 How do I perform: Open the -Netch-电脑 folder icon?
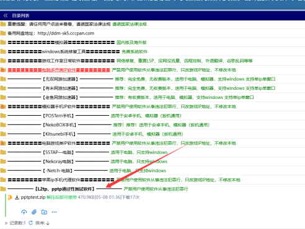tap(3, 170)
